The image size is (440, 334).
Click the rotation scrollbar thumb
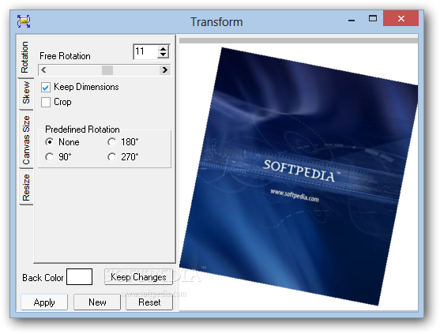click(107, 70)
